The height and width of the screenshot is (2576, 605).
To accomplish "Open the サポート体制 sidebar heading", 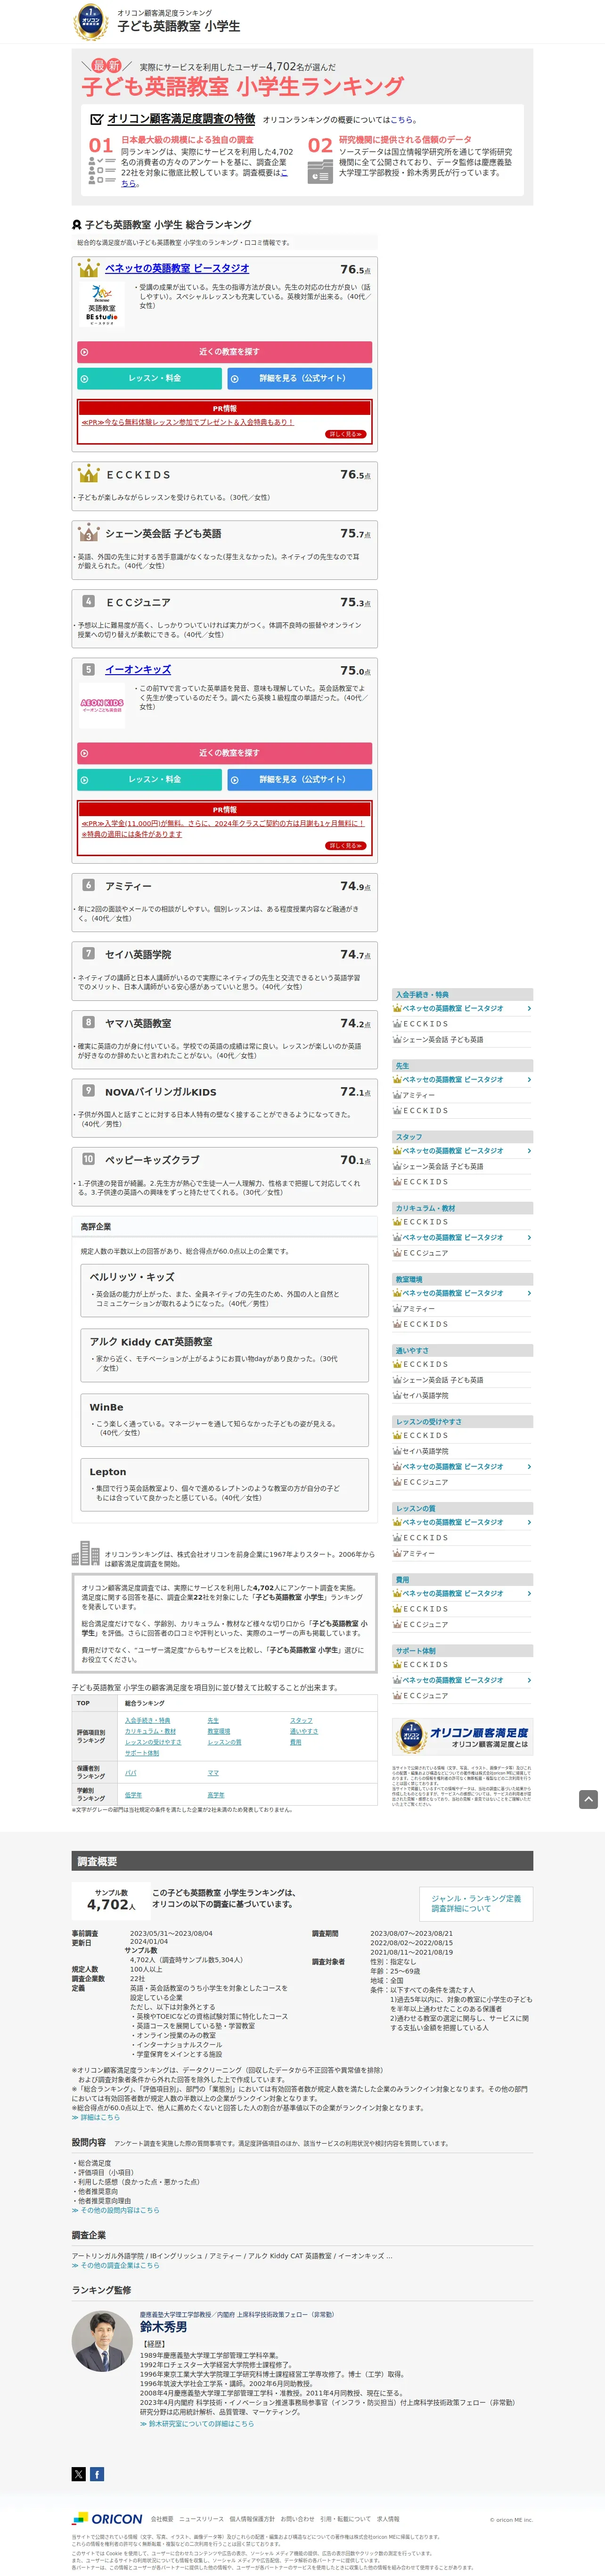I will [x=462, y=1651].
